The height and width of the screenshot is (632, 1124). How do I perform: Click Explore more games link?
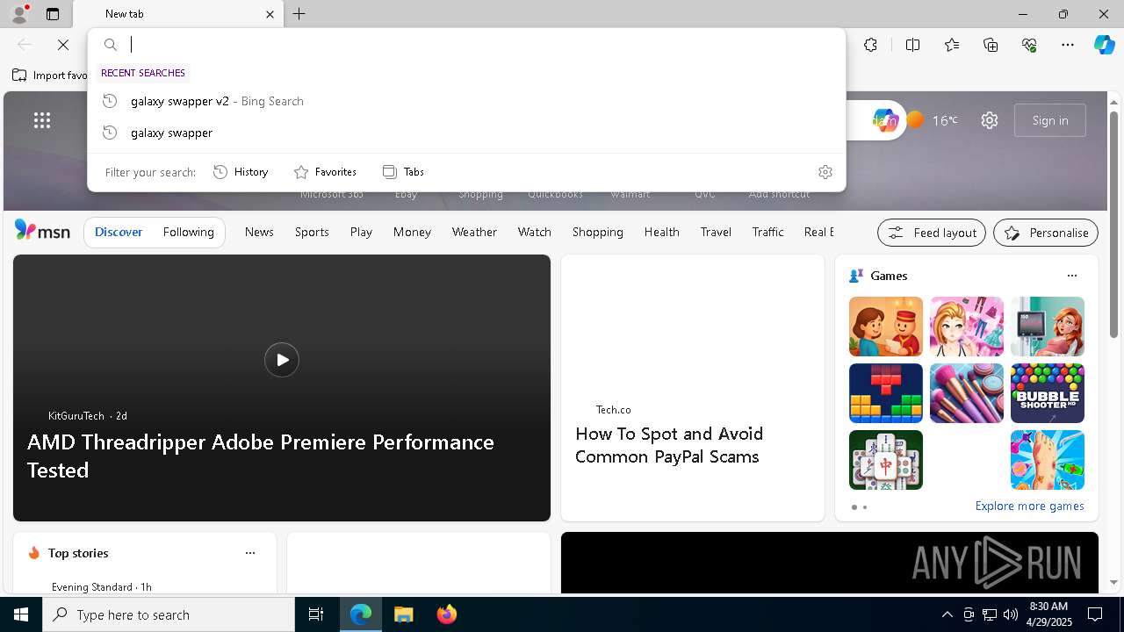[1029, 506]
